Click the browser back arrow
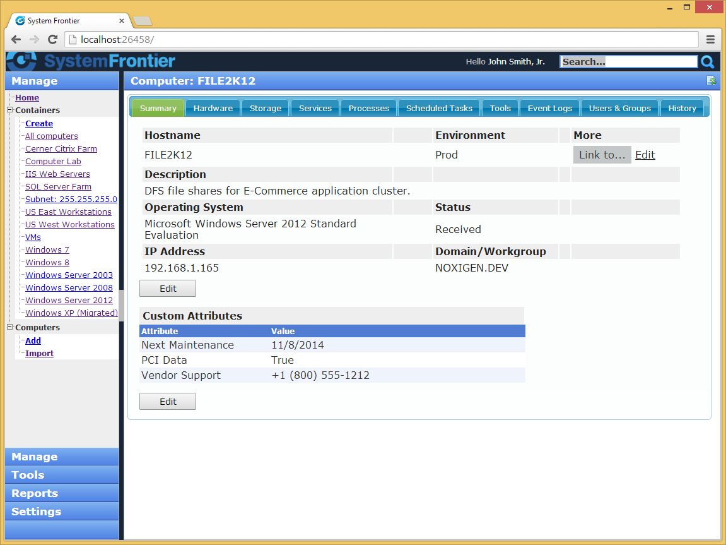The image size is (726, 545). coord(15,39)
